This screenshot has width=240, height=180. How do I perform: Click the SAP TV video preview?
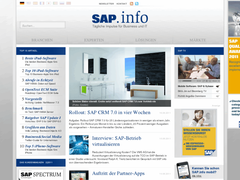(x=199, y=67)
